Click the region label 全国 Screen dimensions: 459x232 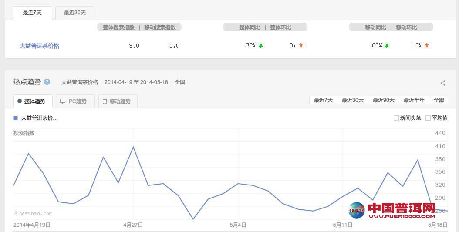coord(180,82)
